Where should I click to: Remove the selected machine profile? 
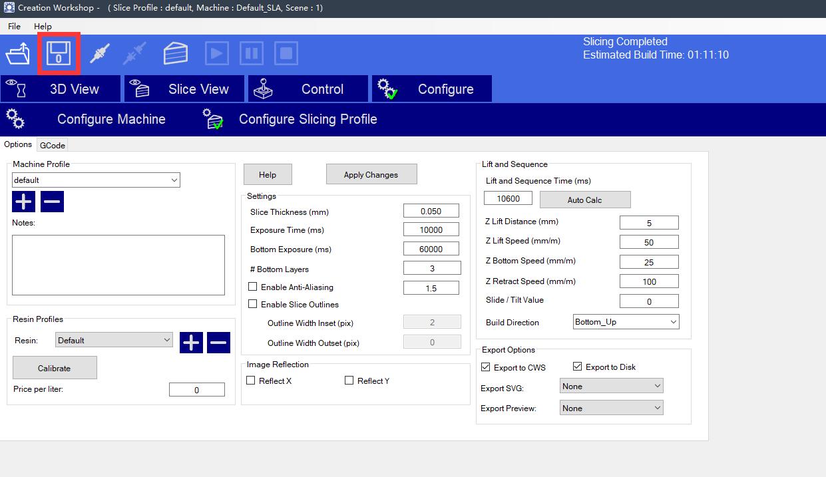(53, 201)
